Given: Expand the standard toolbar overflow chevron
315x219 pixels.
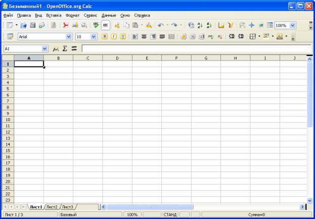Looking at the screenshot, I should [311, 22].
